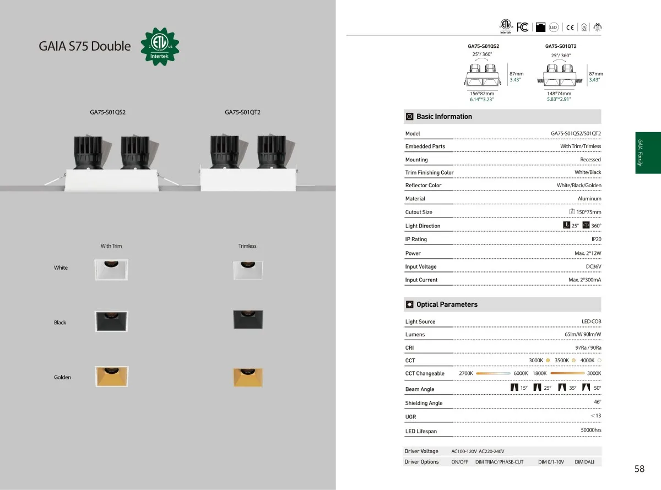Click the DIM 0/1-10V driver option

551,462
